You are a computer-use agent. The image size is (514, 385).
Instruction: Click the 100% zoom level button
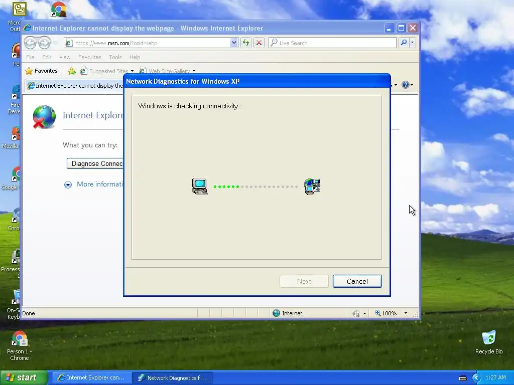pos(386,313)
